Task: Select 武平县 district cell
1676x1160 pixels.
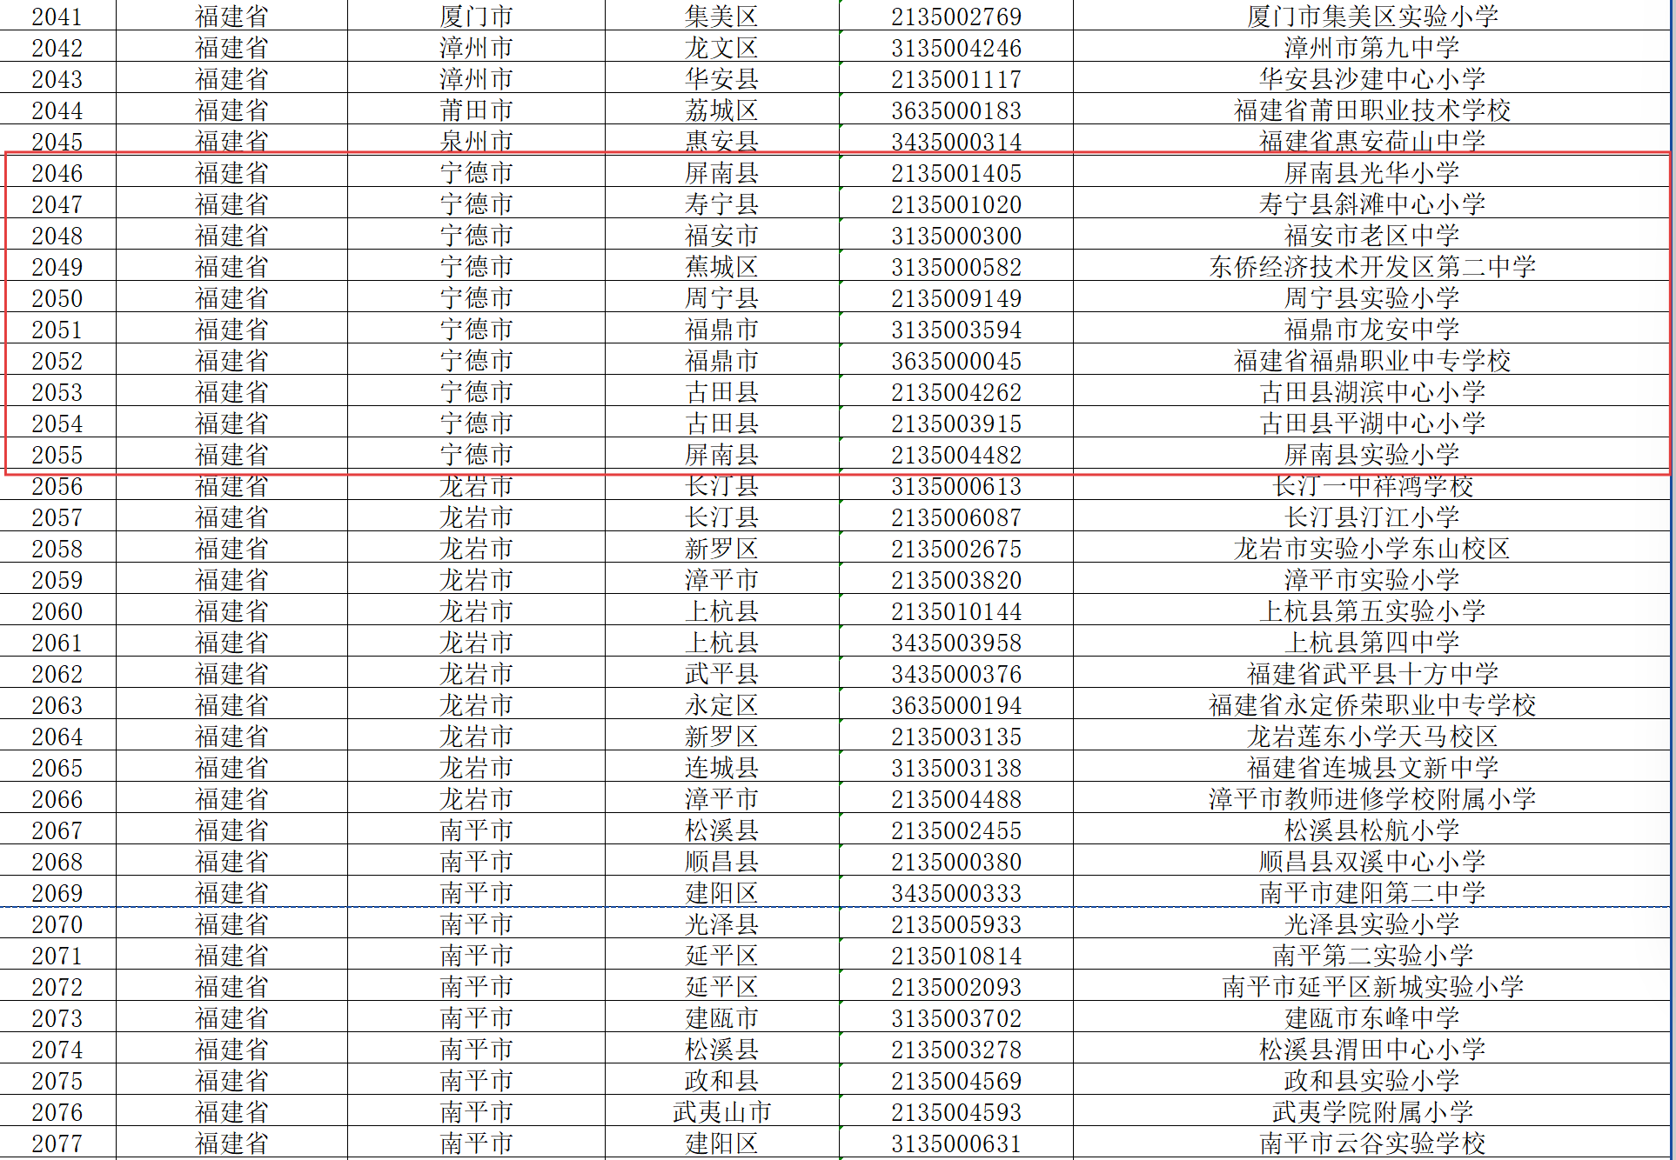Action: (721, 674)
